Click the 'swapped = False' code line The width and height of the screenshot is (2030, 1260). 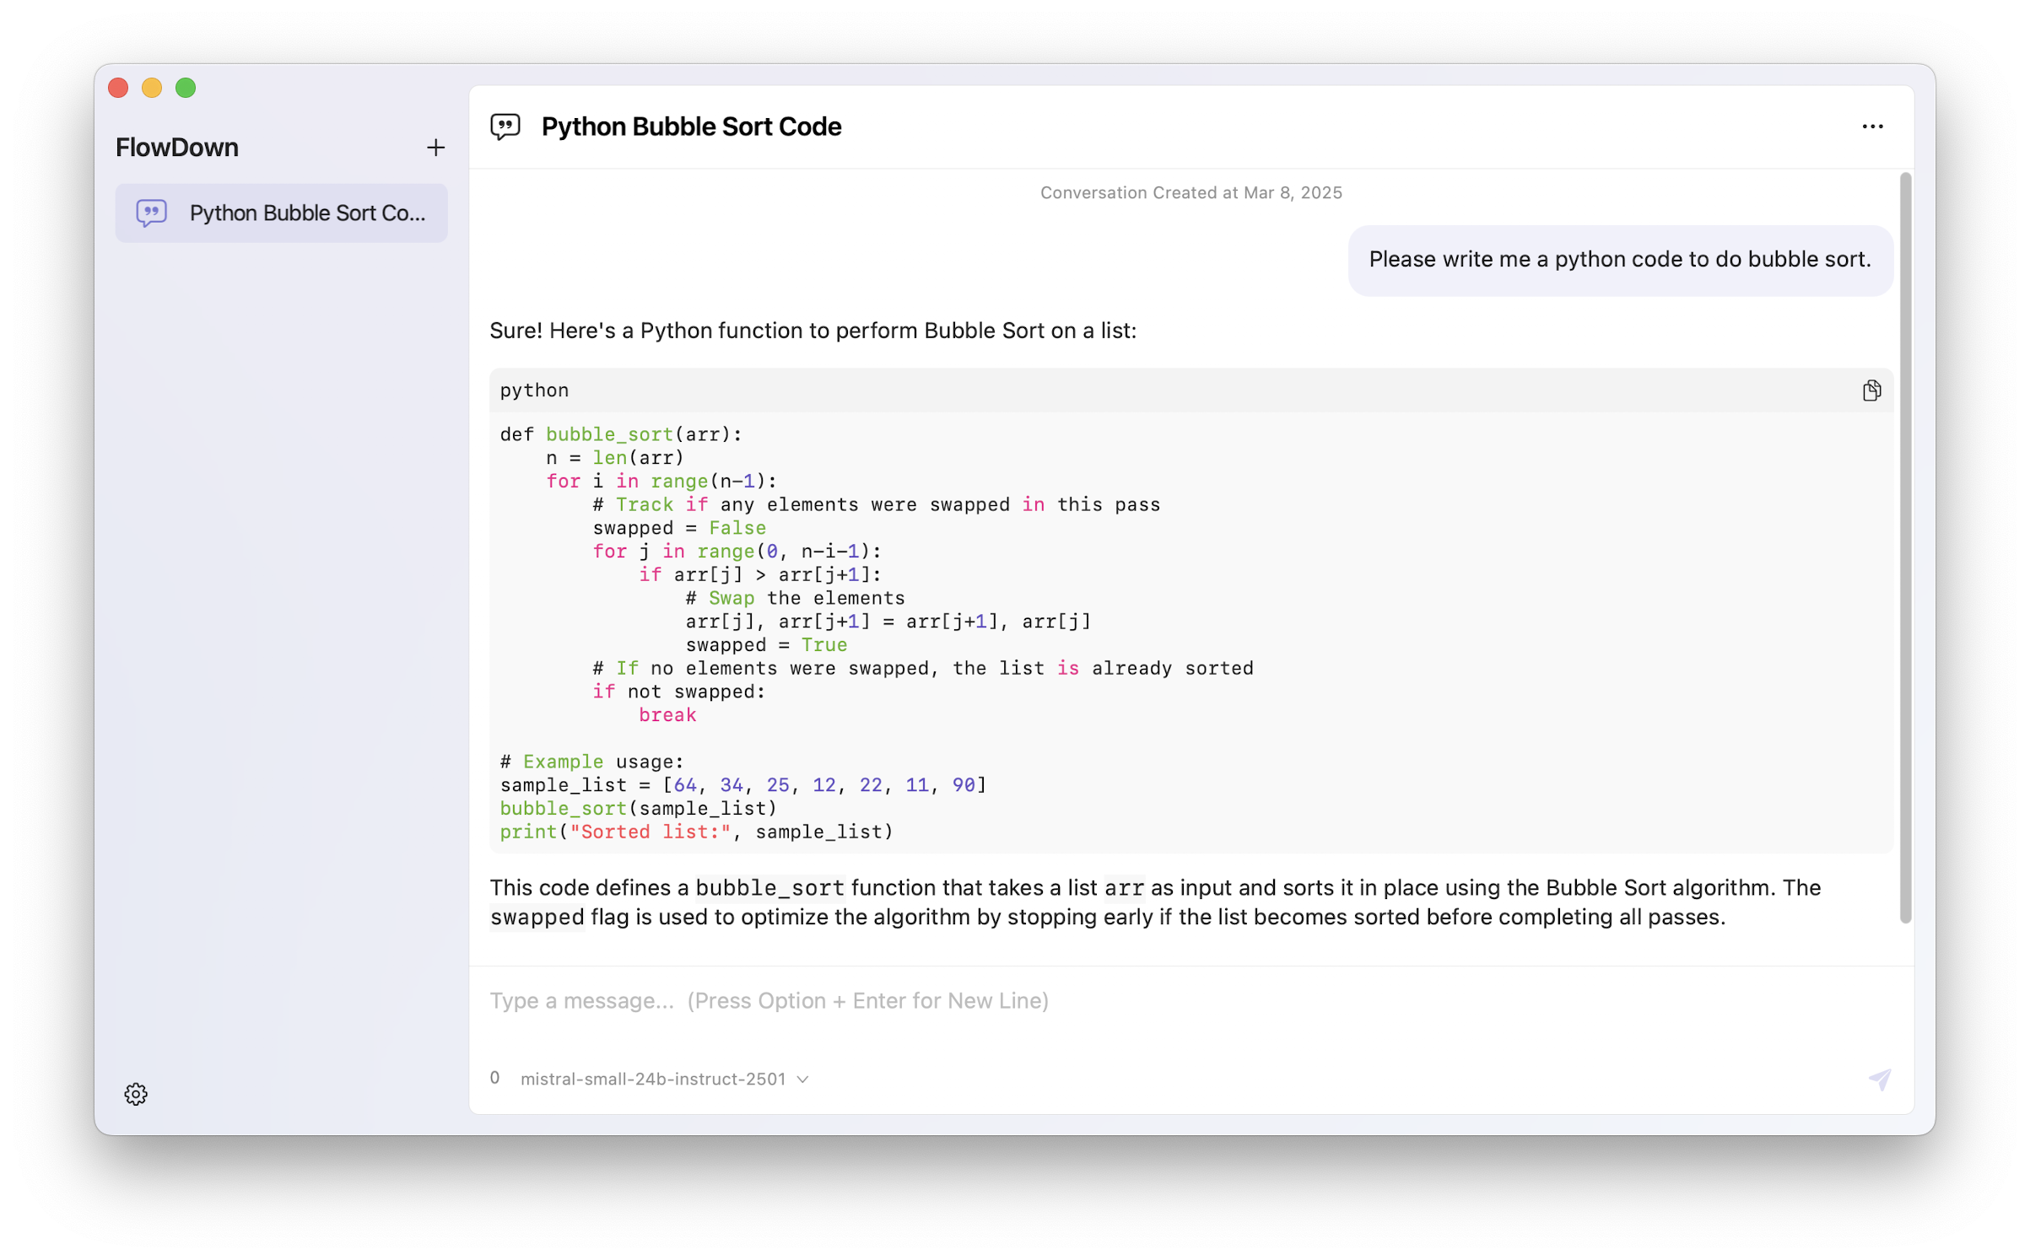click(679, 527)
